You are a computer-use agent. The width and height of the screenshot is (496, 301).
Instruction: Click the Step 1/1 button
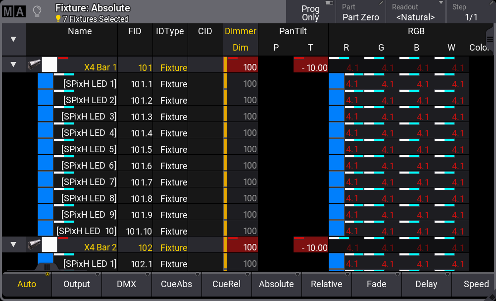click(471, 12)
